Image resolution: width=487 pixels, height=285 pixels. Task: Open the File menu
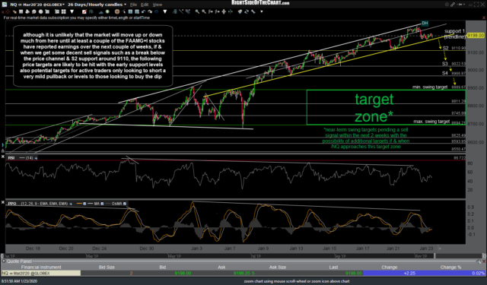133,5
